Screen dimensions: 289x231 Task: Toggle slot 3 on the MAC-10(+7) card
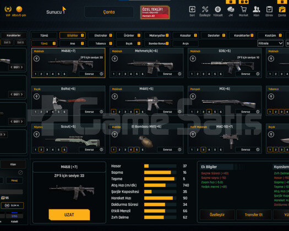click(203, 150)
